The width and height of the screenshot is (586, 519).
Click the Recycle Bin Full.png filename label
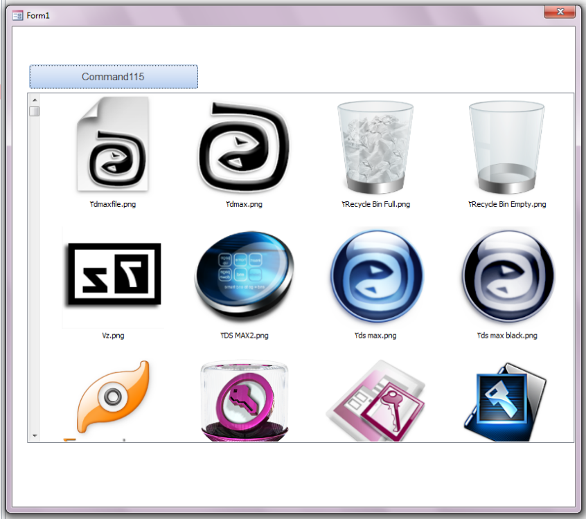pos(375,204)
